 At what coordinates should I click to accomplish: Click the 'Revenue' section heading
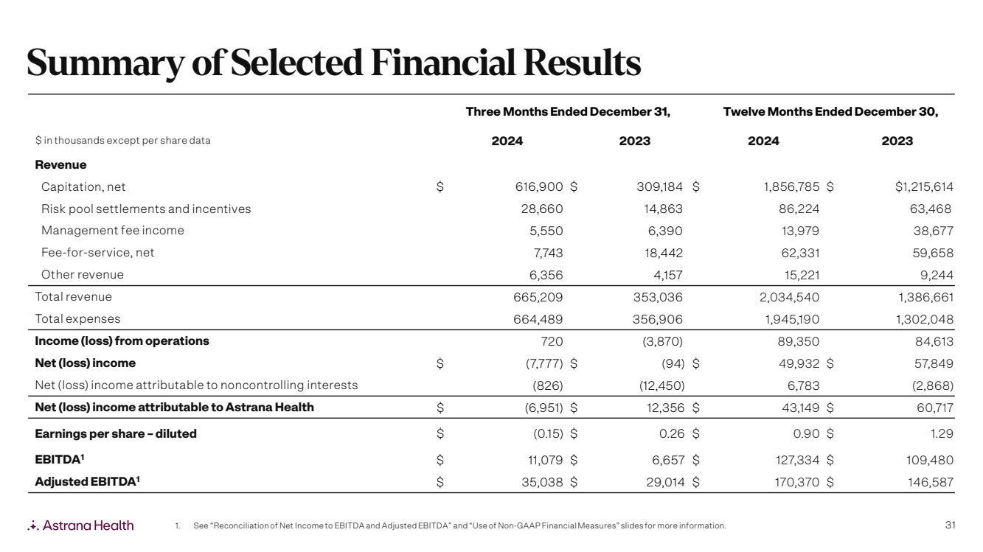pos(60,165)
